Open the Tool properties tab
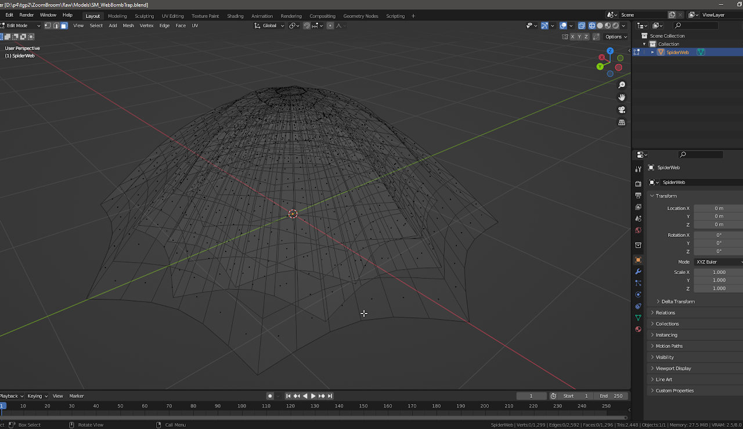 pyautogui.click(x=638, y=169)
